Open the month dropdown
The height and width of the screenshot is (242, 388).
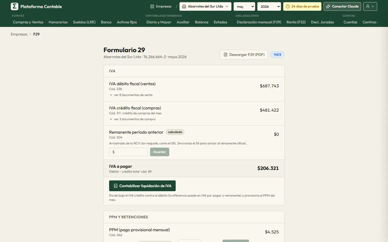(x=244, y=6)
